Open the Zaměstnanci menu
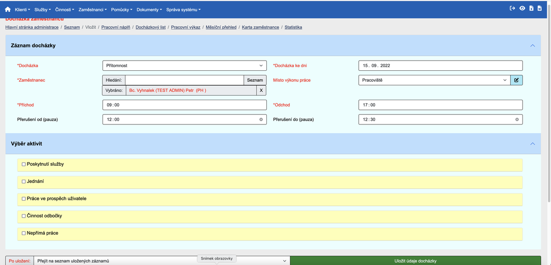Viewport: 551px width, 265px height. (x=92, y=9)
